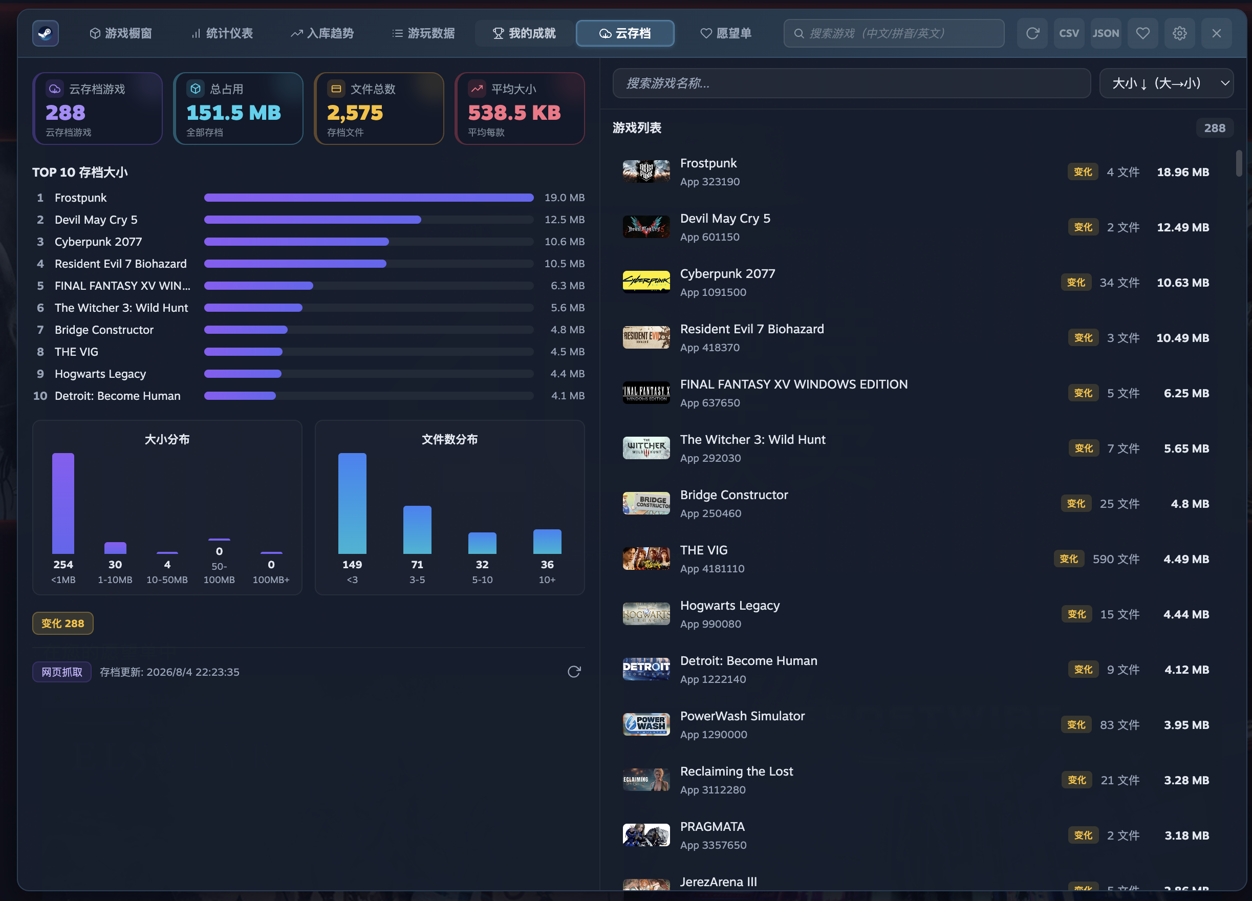The width and height of the screenshot is (1252, 901).
Task: Click the cube icon on 总占用 card
Action: point(196,89)
